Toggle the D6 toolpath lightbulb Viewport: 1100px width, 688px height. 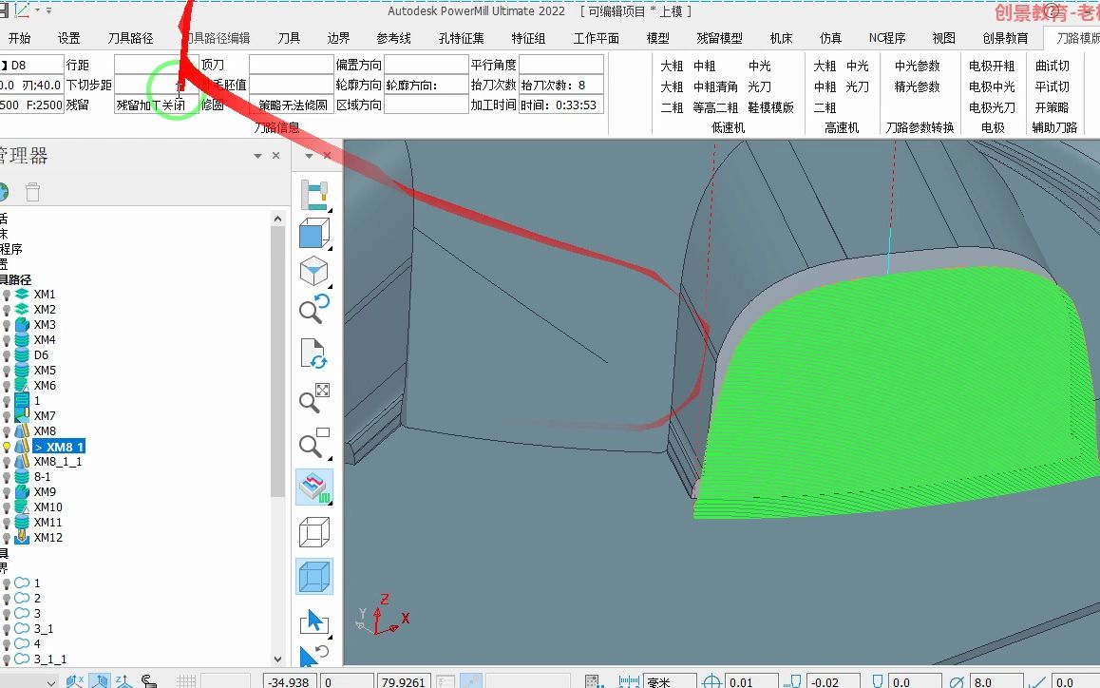7,355
